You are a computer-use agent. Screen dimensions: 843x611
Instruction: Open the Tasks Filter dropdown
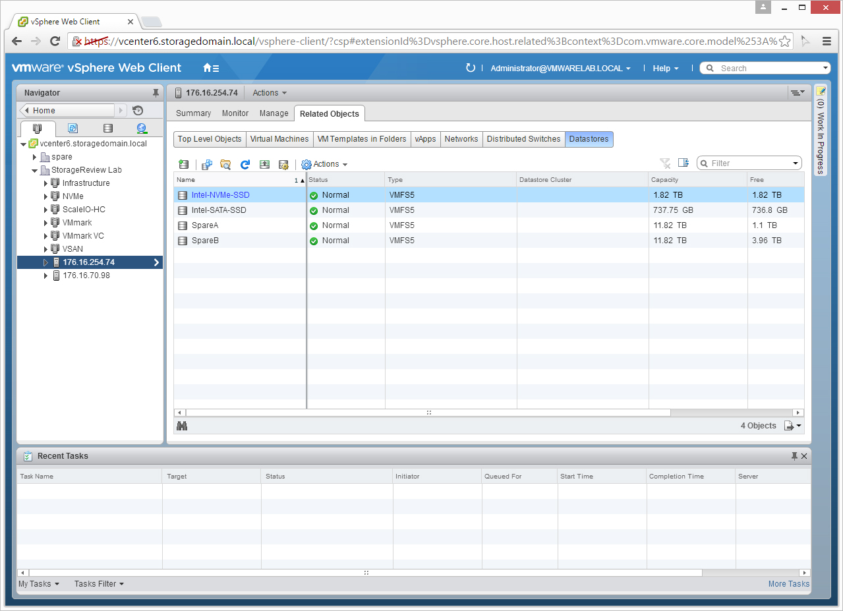tap(99, 583)
